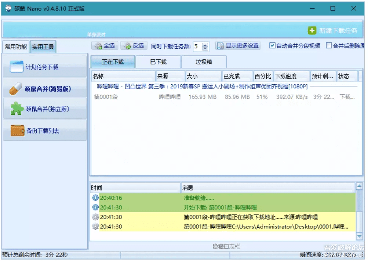Sort by the 名称 column header
Viewport: 368px width, 261px height.
[123, 76]
